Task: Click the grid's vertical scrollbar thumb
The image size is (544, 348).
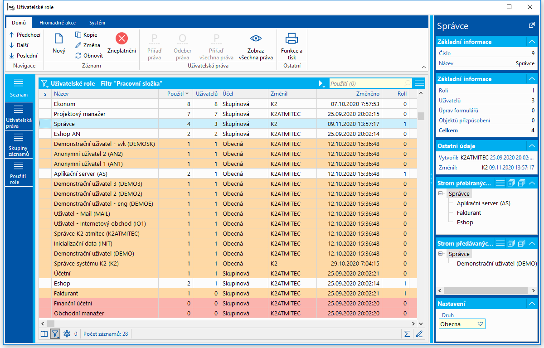Action: click(421, 116)
